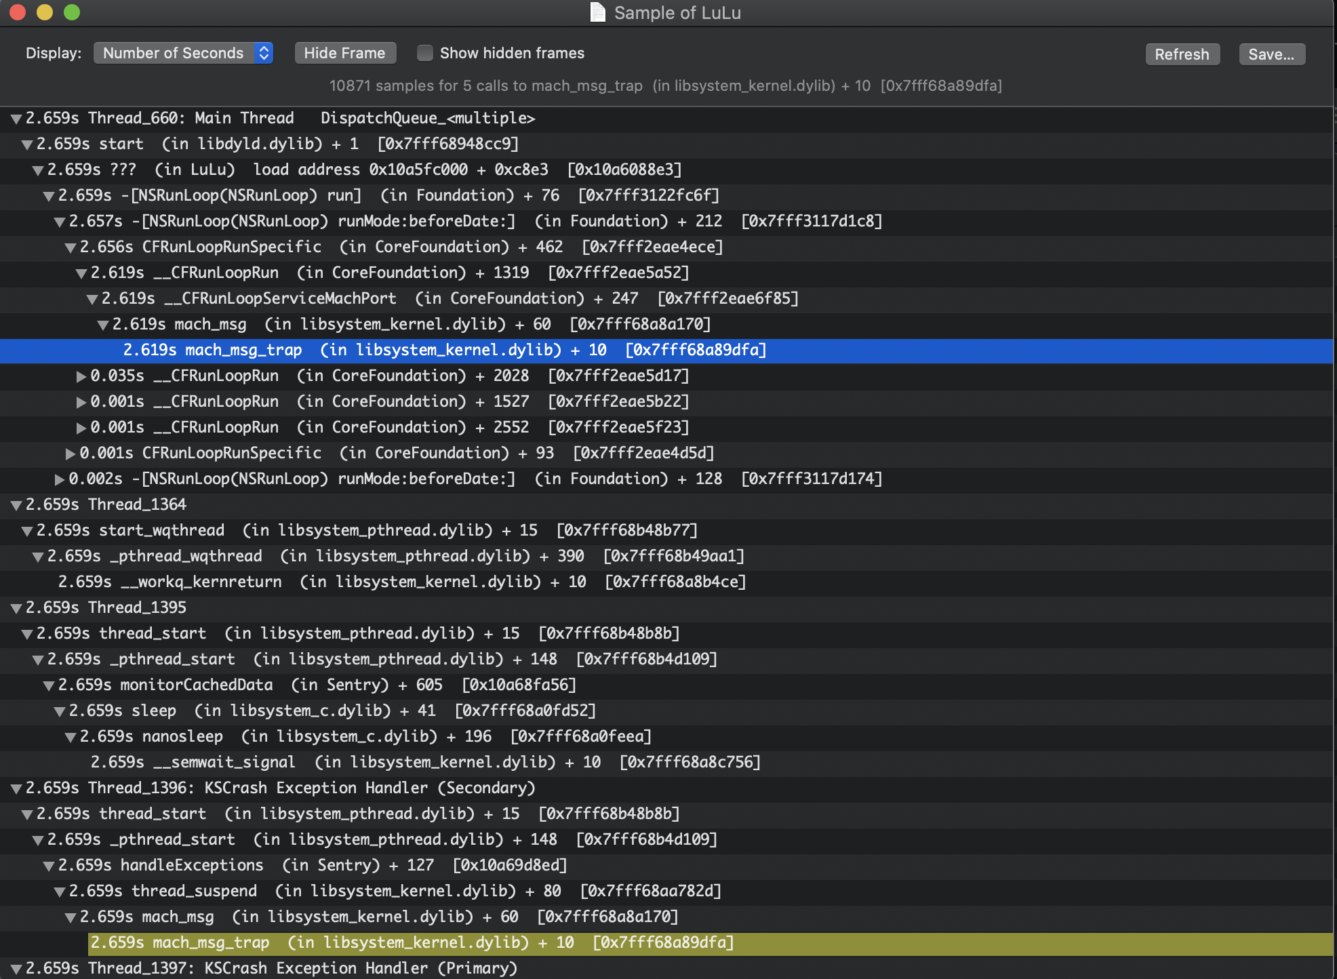Select the Thread_1397 KSCrash Exception Handler Primary row
Screen dimensions: 1337x979
tap(271, 968)
